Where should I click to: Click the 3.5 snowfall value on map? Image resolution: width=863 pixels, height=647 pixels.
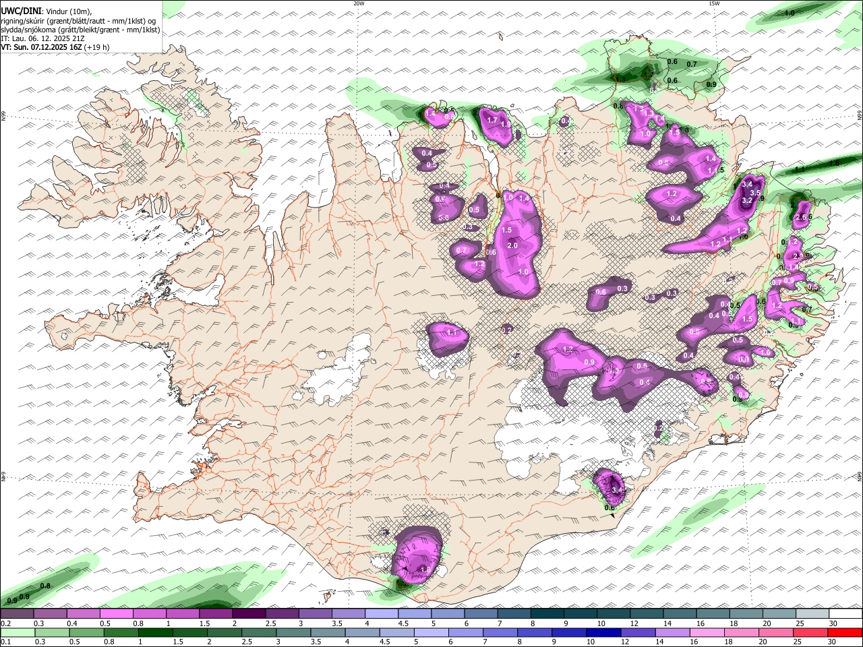pos(755,192)
